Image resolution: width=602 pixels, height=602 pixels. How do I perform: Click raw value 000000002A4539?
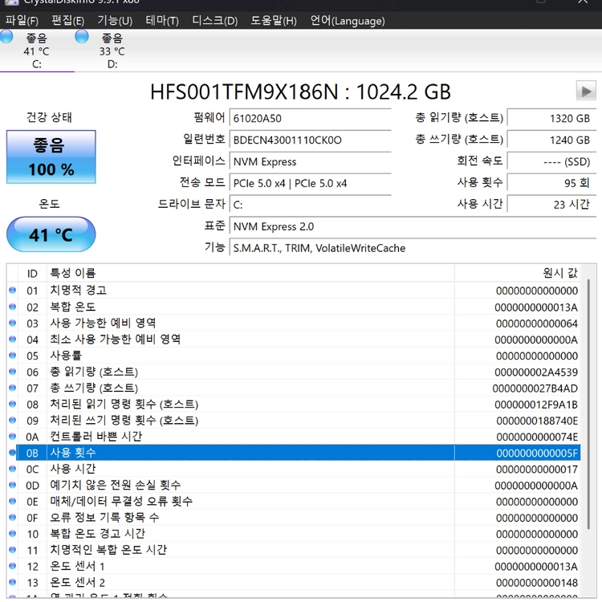pyautogui.click(x=536, y=372)
